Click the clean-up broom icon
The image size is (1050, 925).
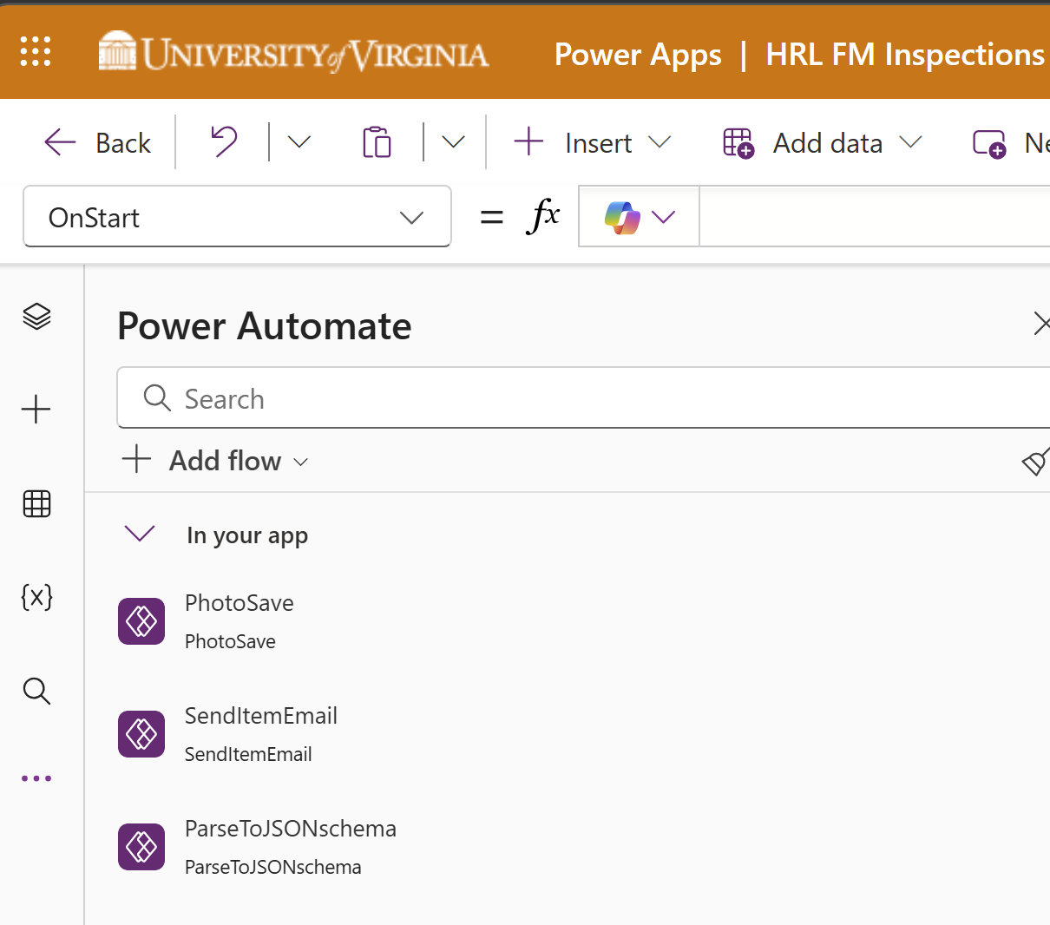tap(1036, 461)
